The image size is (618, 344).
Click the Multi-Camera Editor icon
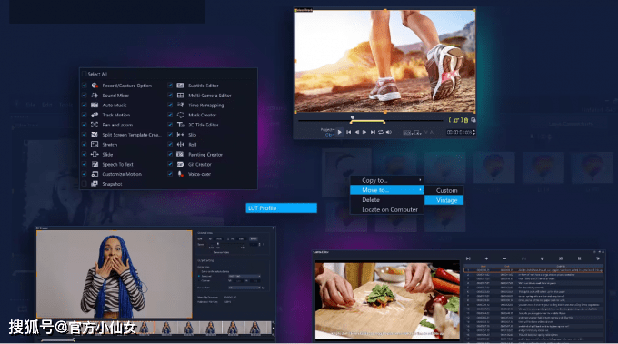180,95
